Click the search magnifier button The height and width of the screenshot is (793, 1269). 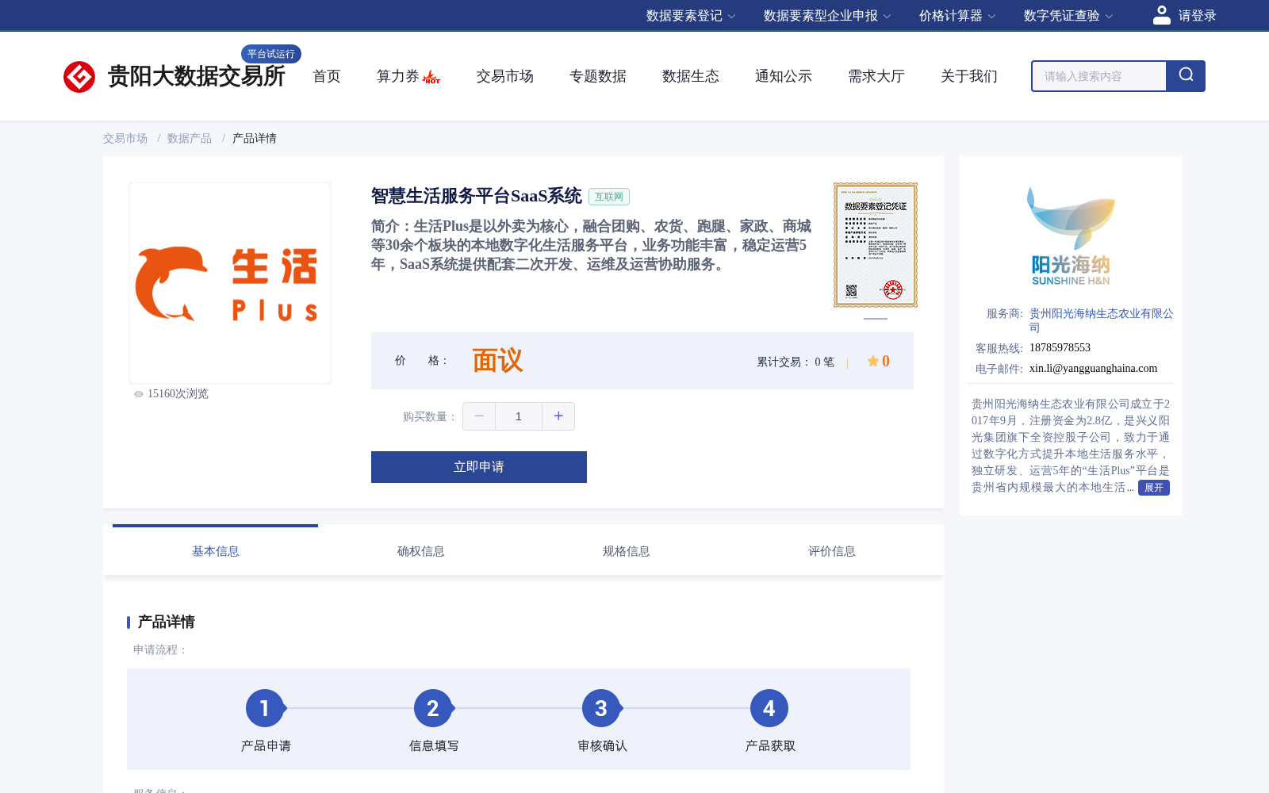click(1186, 76)
